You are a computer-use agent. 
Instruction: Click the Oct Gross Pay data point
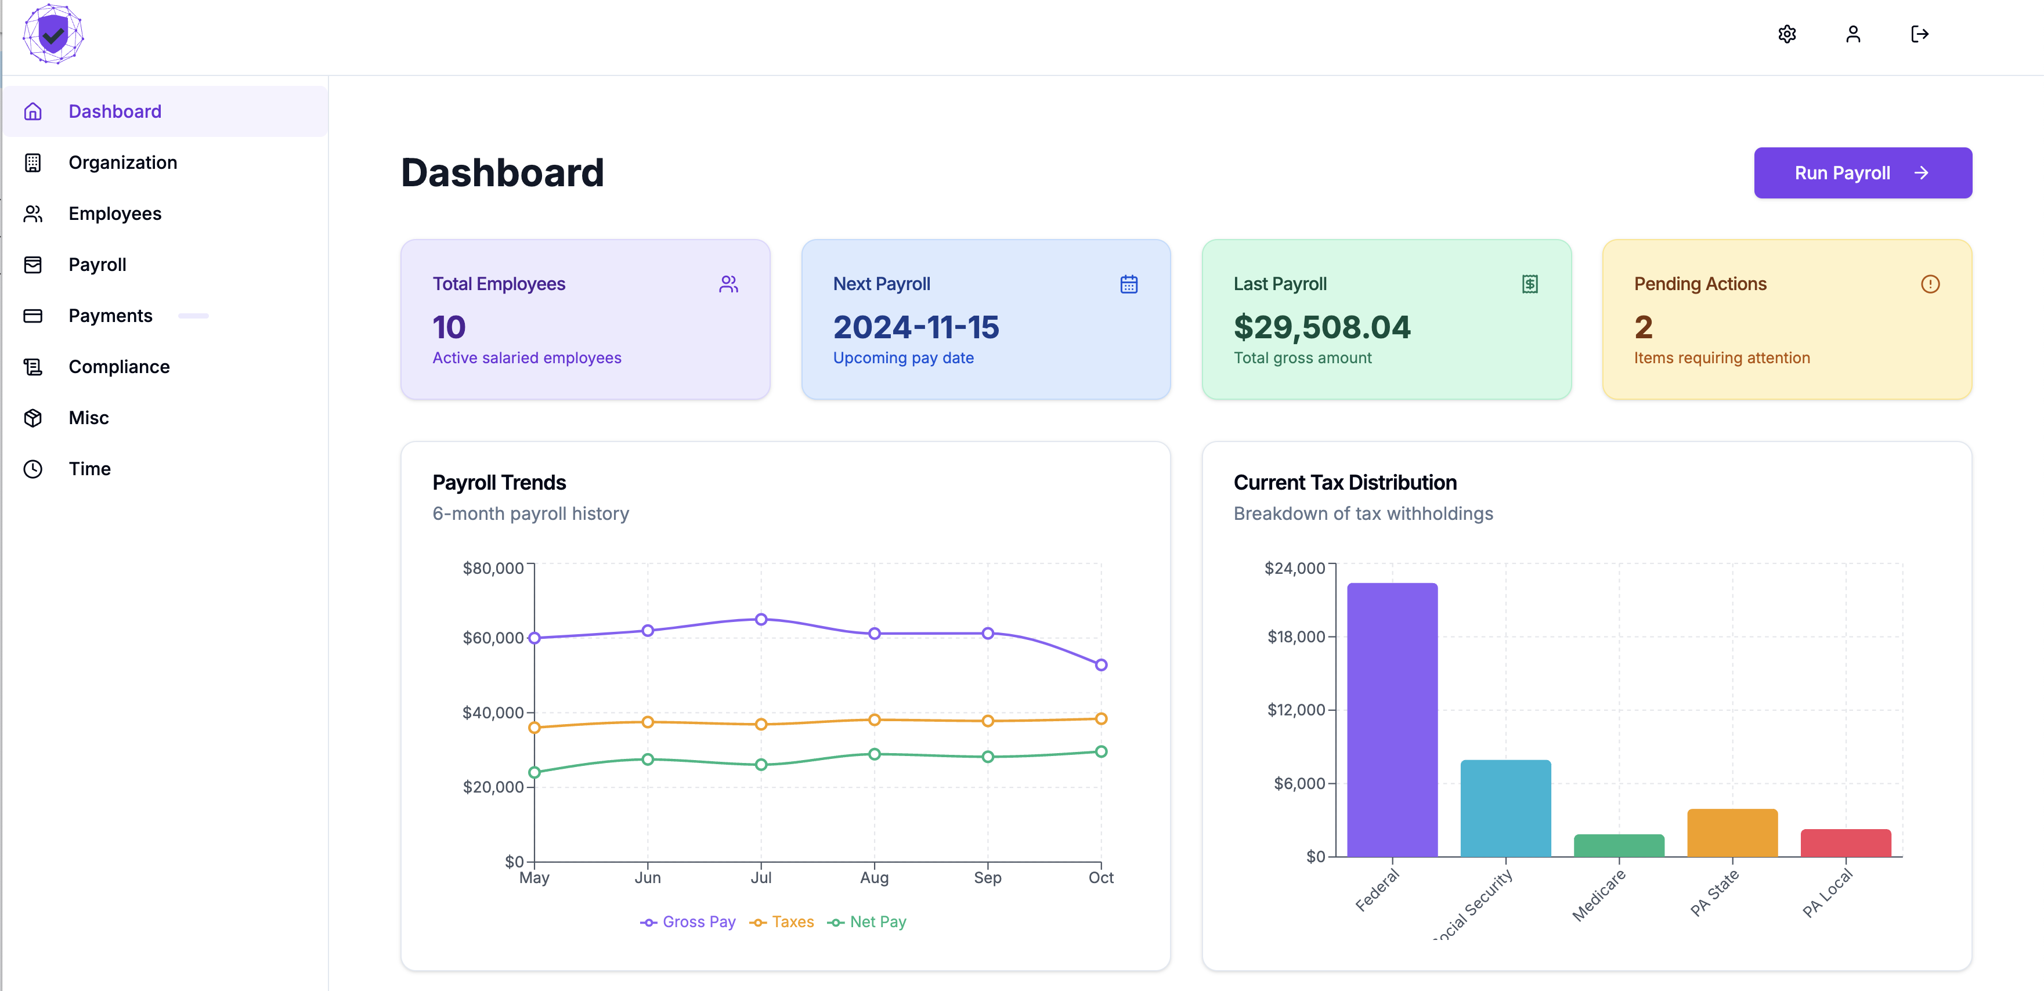click(x=1100, y=665)
